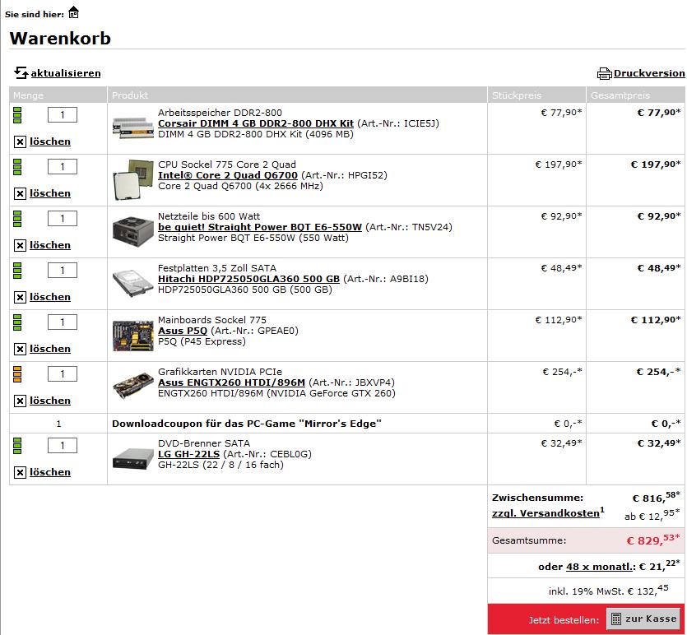Click the calculator icon on zur Kasse button
This screenshot has height=635, width=687.
tap(616, 619)
